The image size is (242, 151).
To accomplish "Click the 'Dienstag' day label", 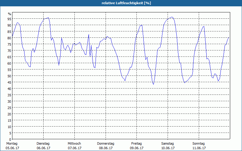I will [43, 143].
